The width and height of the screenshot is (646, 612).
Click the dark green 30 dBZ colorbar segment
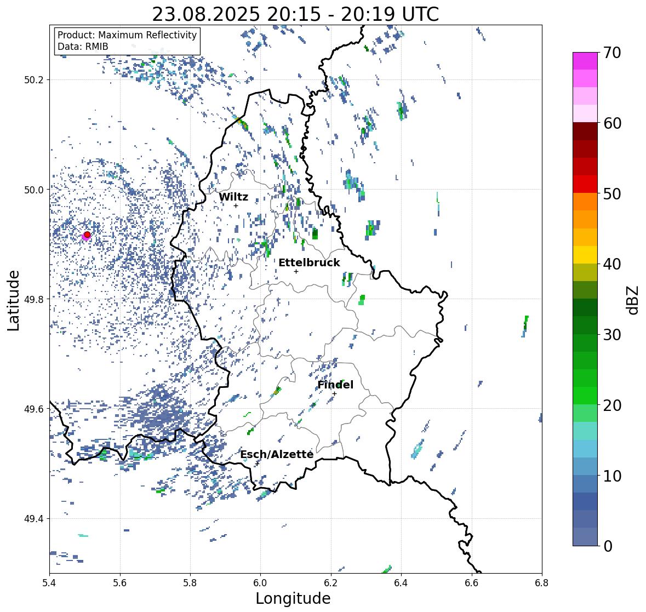point(585,325)
